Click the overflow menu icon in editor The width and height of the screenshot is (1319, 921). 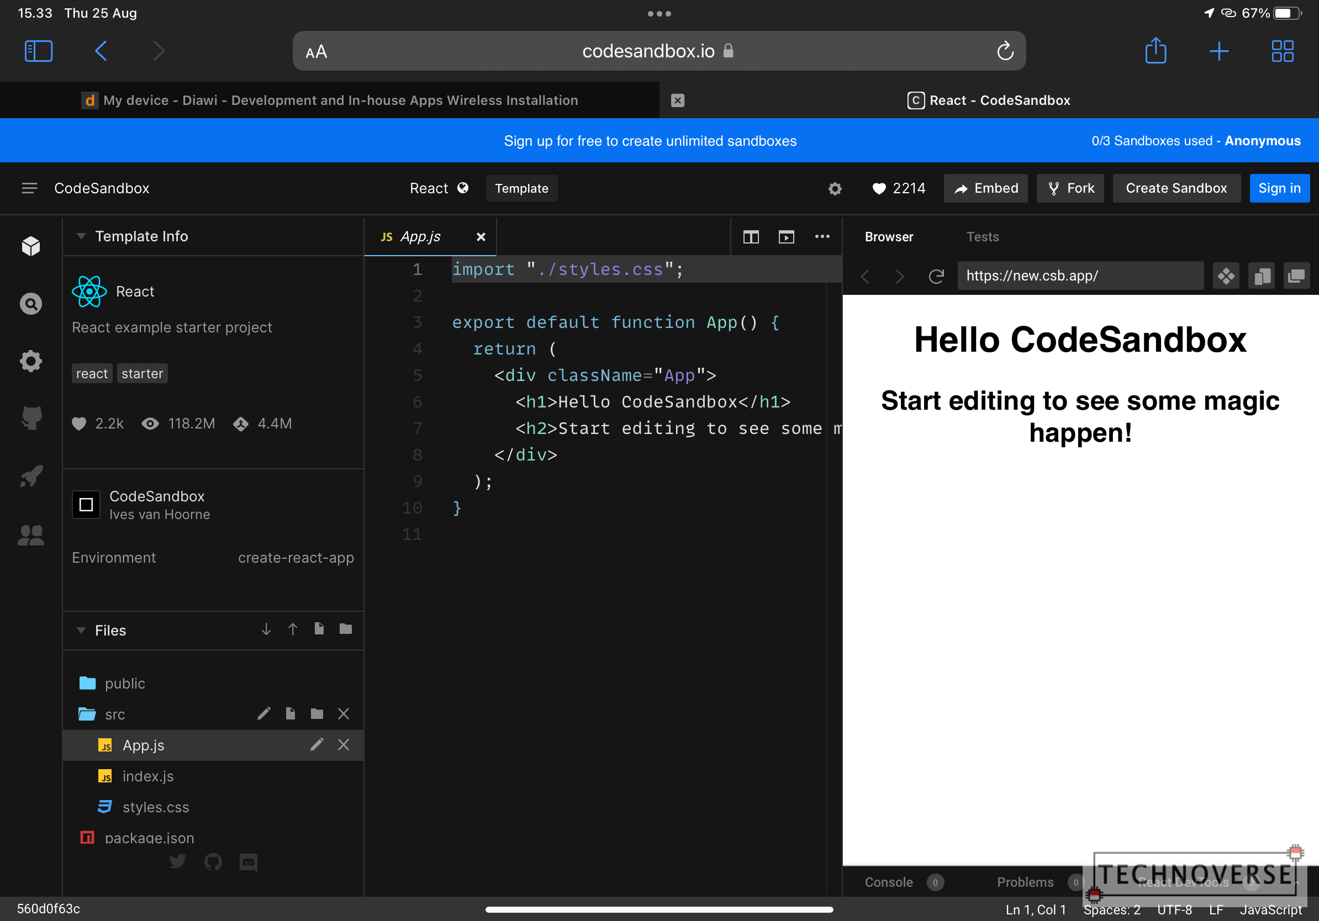(x=823, y=237)
